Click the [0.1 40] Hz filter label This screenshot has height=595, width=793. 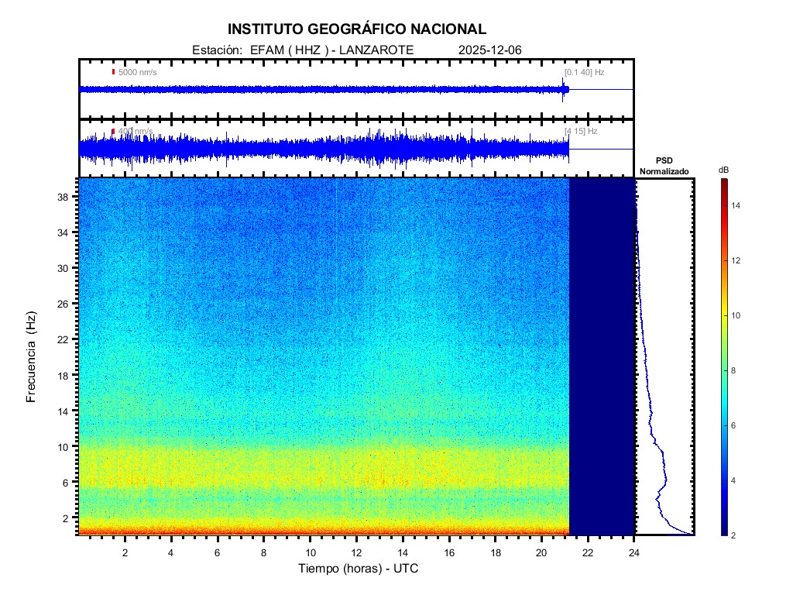click(x=584, y=72)
